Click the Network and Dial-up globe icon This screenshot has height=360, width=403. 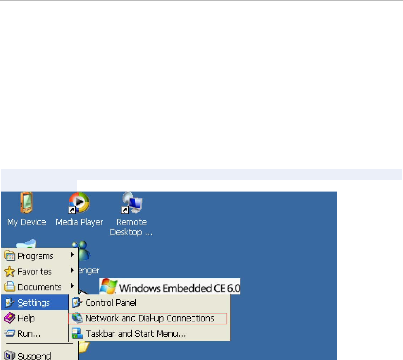pyautogui.click(x=77, y=318)
